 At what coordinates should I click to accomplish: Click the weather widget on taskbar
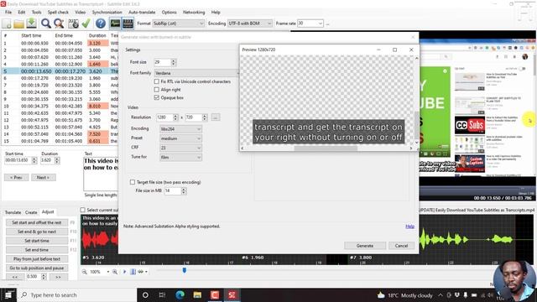(404, 294)
